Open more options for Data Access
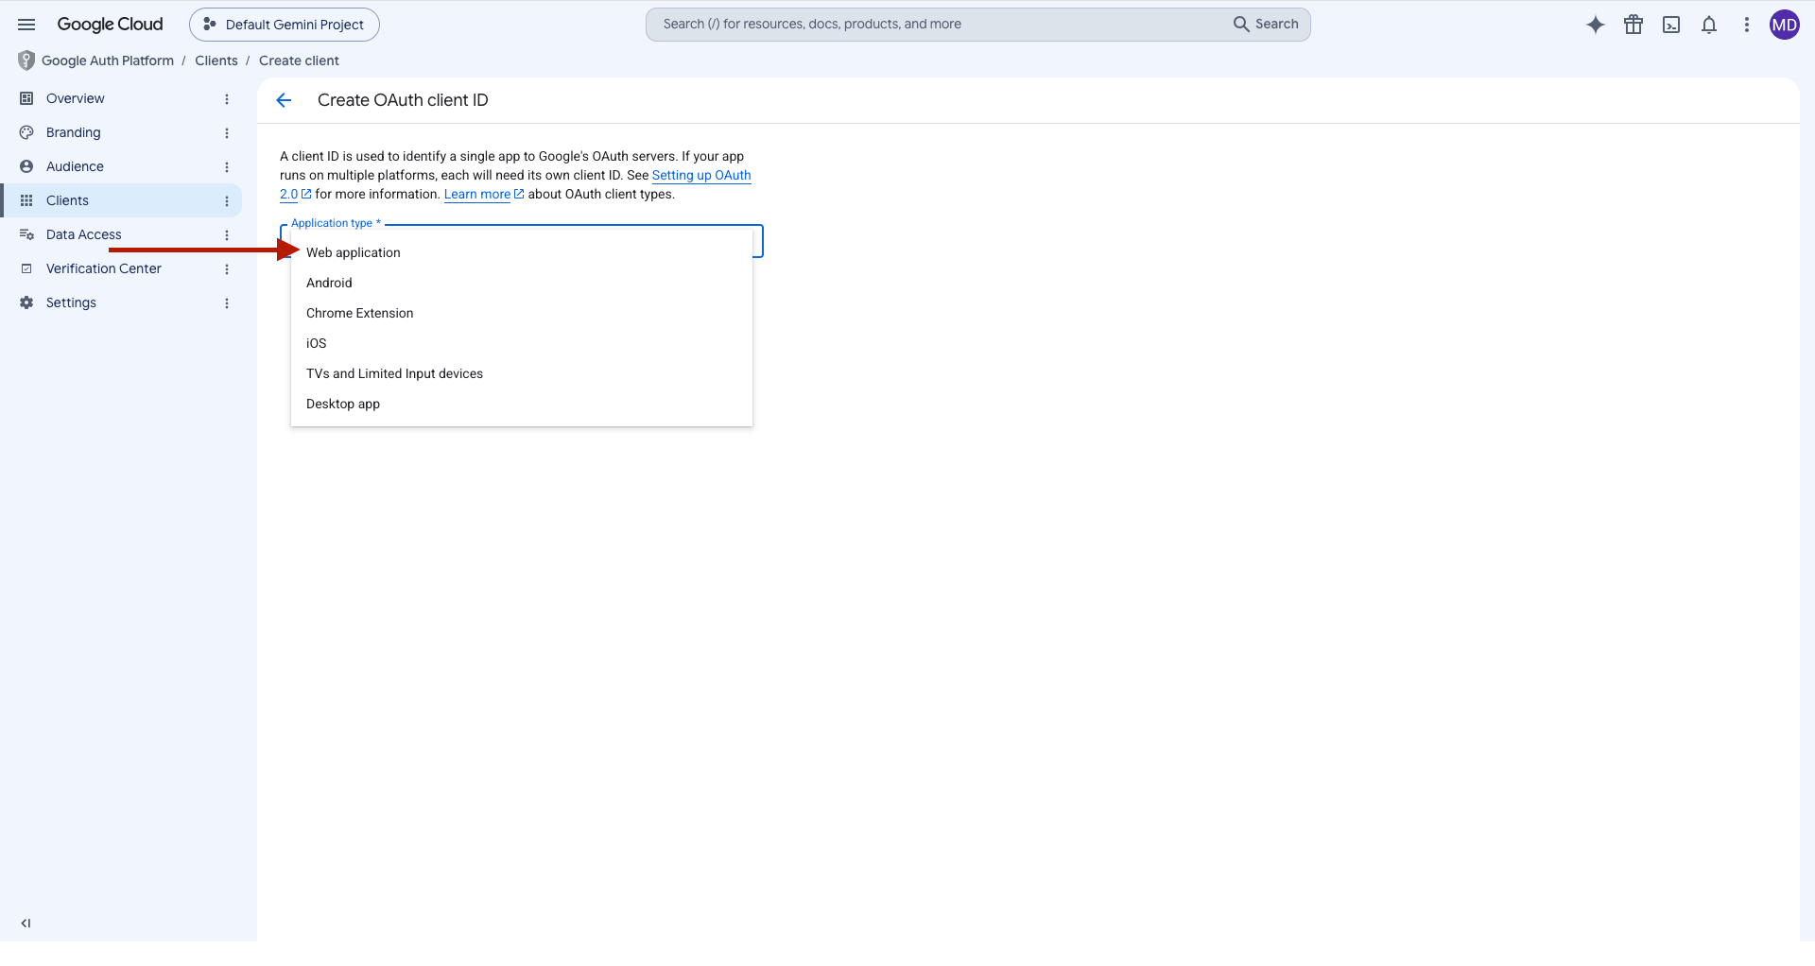This screenshot has width=1815, height=966. (227, 235)
